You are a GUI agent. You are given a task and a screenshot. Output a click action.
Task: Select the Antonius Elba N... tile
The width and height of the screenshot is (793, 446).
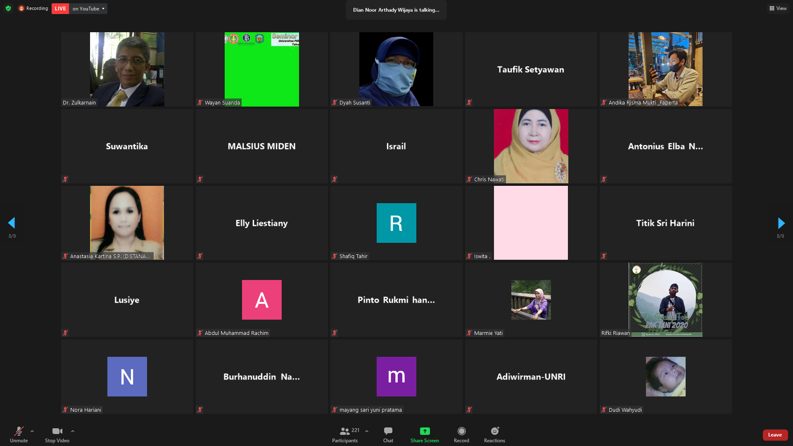[666, 146]
